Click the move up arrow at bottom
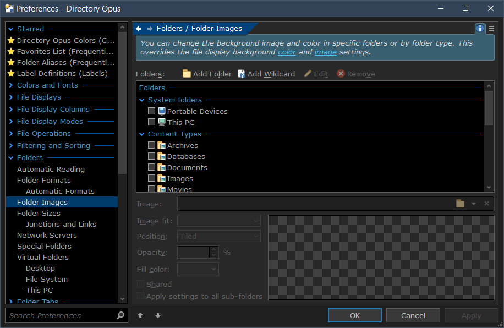504x328 pixels. [140, 315]
